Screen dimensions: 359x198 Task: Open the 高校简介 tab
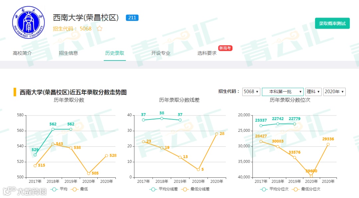pos(22,53)
